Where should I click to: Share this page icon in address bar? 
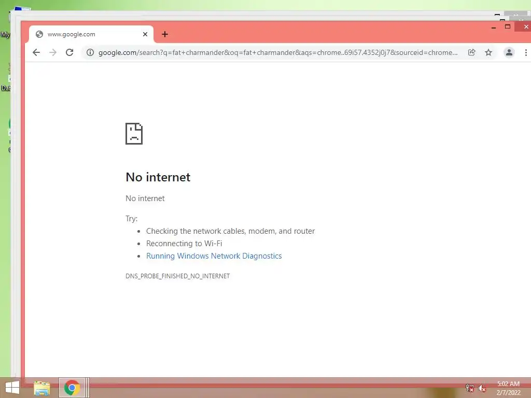(472, 52)
